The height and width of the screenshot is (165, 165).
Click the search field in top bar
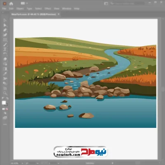(x=127, y=4)
